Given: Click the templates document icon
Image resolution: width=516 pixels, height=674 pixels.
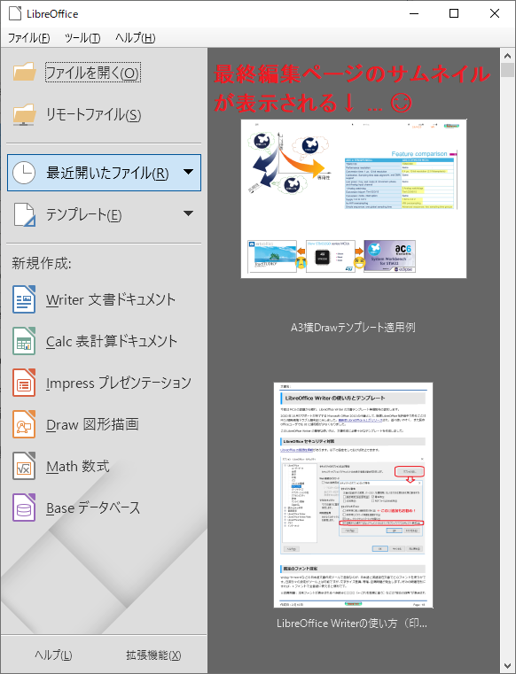Looking at the screenshot, I should pyautogui.click(x=24, y=214).
